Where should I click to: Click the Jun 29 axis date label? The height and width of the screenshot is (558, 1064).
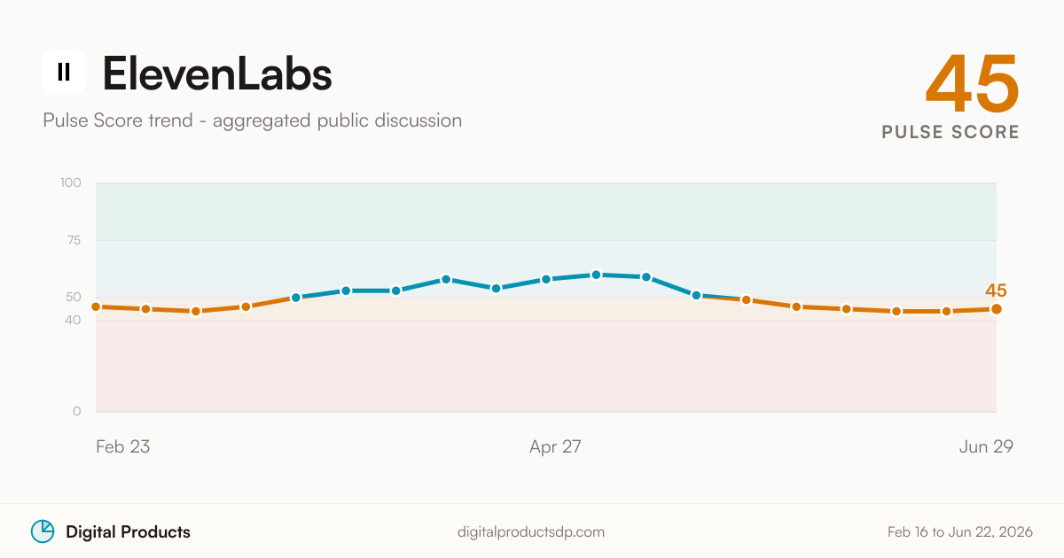(986, 446)
